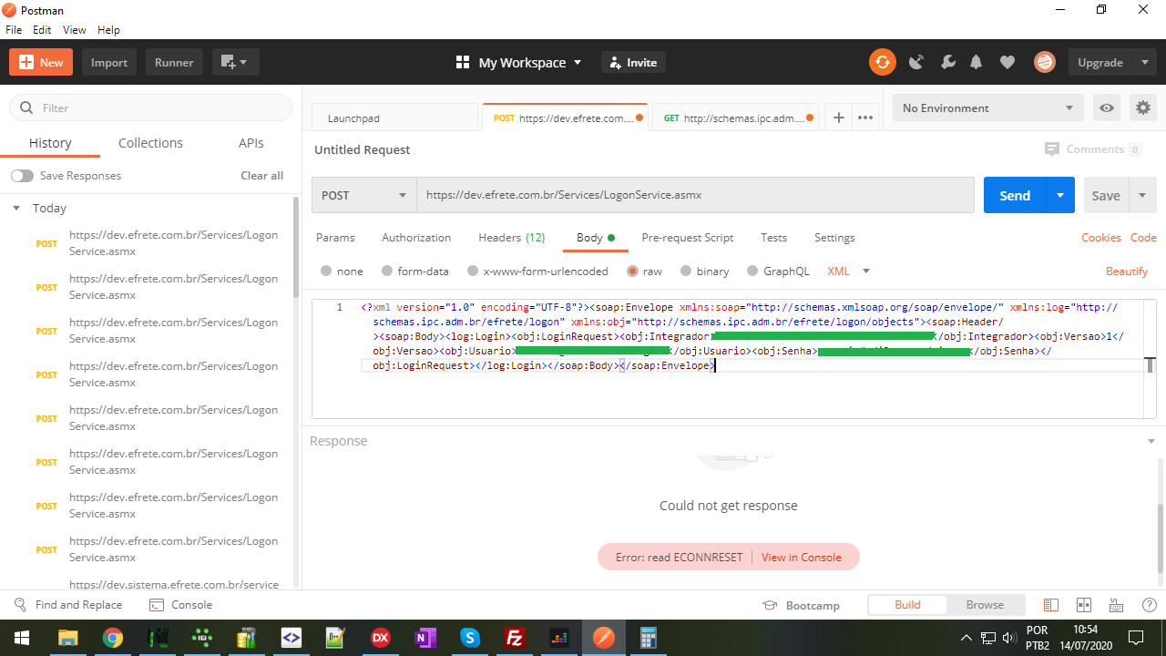Click the Send button
The width and height of the screenshot is (1166, 656).
[x=1015, y=195]
